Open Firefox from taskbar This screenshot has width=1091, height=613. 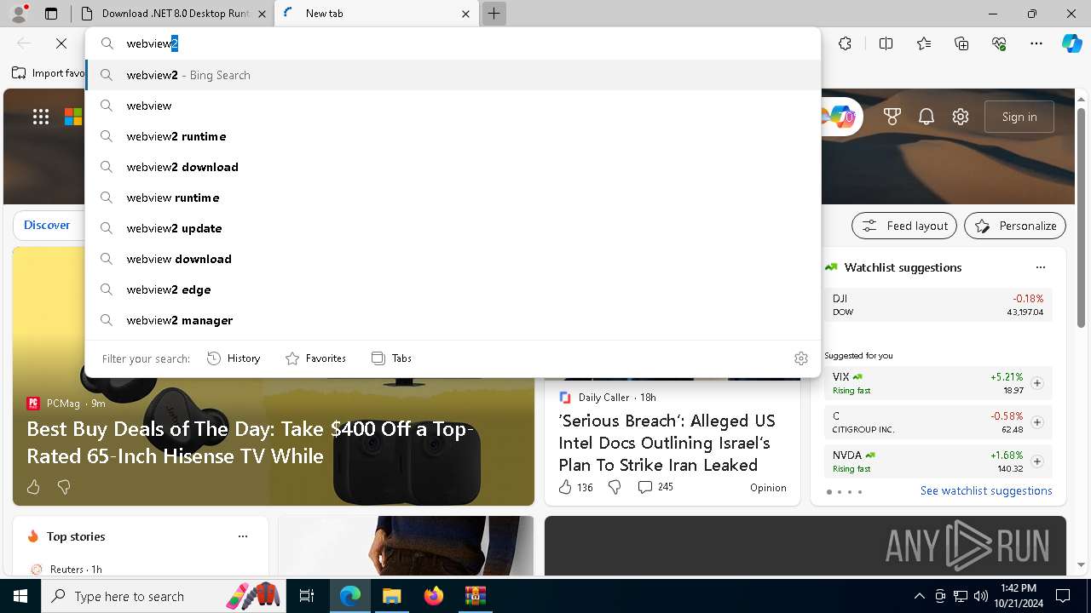[x=433, y=596]
